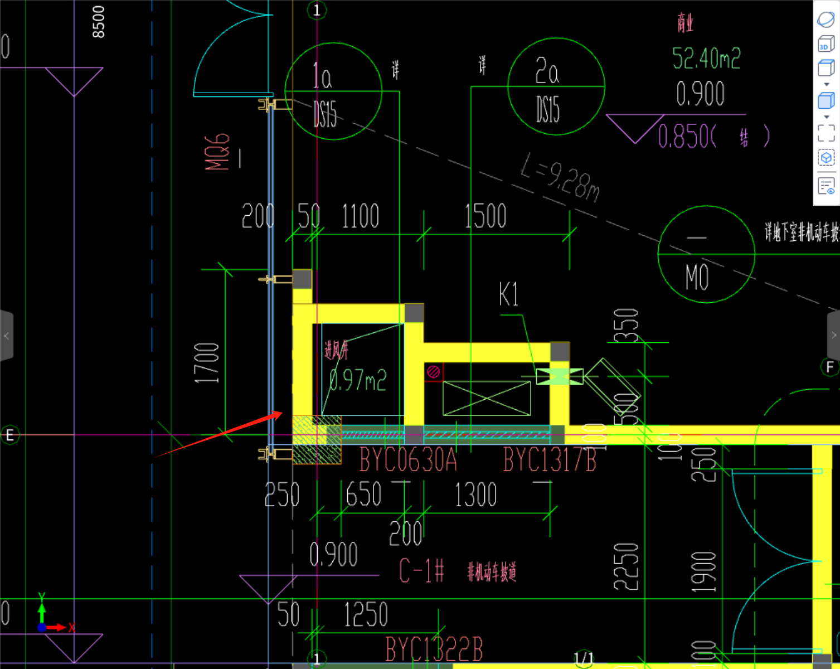
Task: Click the dashed-corner zoom extents icon
Action: (826, 133)
